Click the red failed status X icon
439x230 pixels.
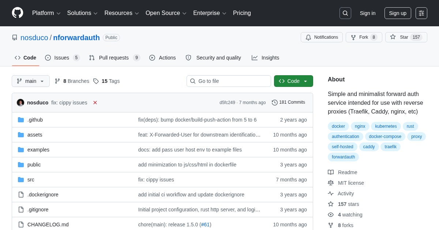click(x=95, y=103)
